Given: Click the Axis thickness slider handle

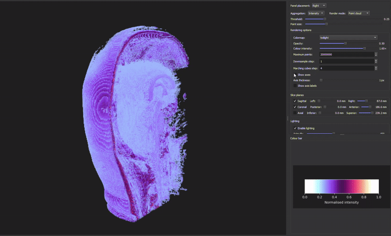Looking at the screenshot, I should point(321,80).
